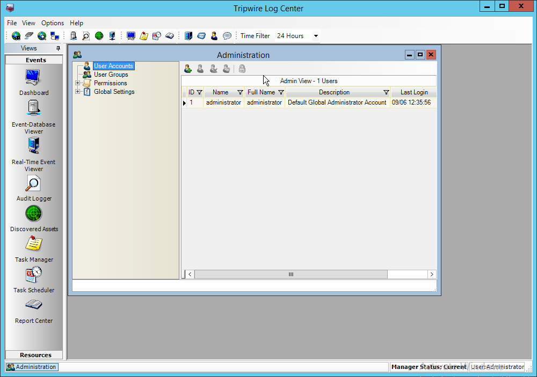The image size is (537, 377).
Task: Click the globe with magnifier toolbar icon
Action: click(42, 35)
